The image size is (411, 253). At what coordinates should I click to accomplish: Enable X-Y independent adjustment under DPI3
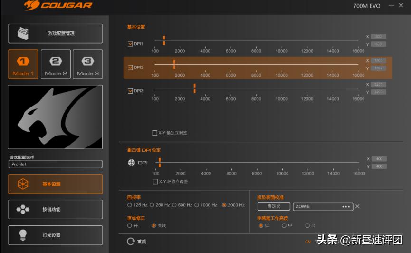click(x=154, y=133)
